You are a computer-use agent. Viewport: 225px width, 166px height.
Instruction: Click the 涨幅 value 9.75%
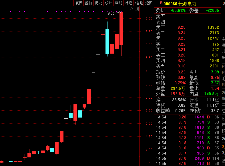[180, 83]
